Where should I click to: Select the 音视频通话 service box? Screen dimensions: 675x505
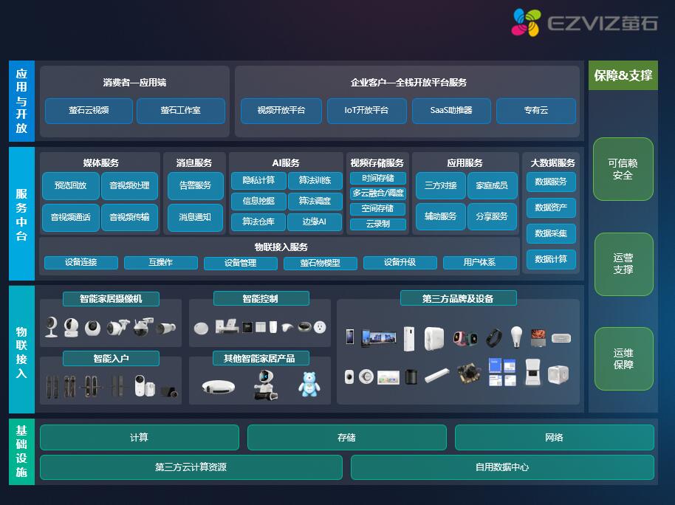point(71,217)
